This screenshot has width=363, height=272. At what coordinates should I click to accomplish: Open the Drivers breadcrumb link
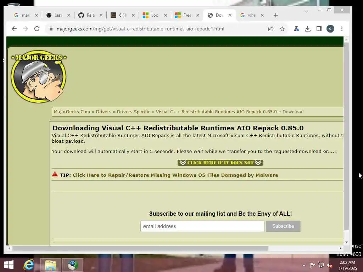(x=104, y=112)
